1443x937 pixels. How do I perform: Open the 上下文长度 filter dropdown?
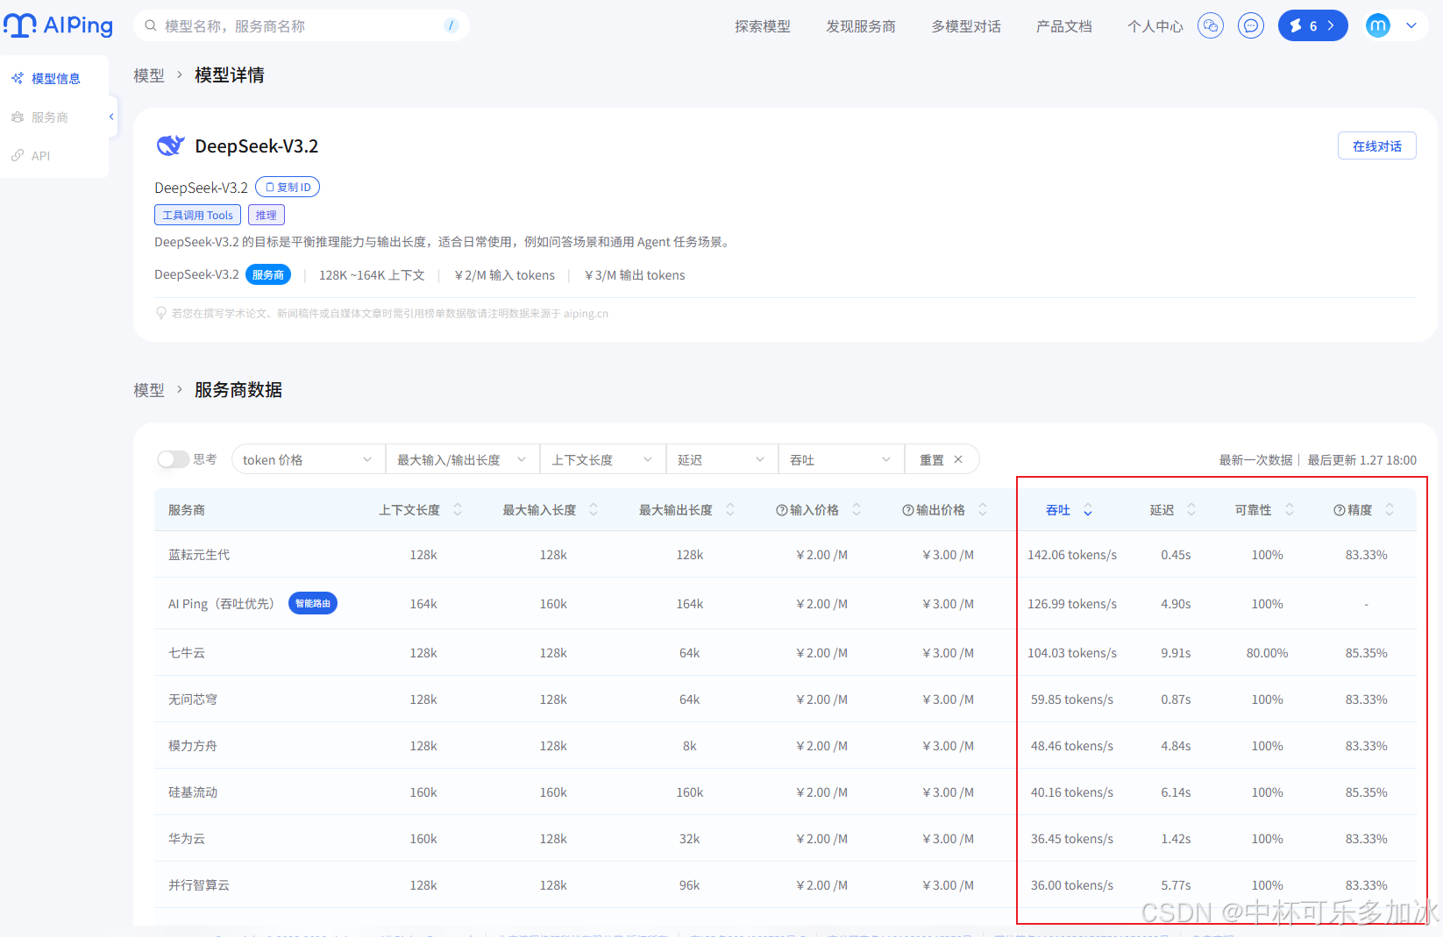(x=602, y=459)
